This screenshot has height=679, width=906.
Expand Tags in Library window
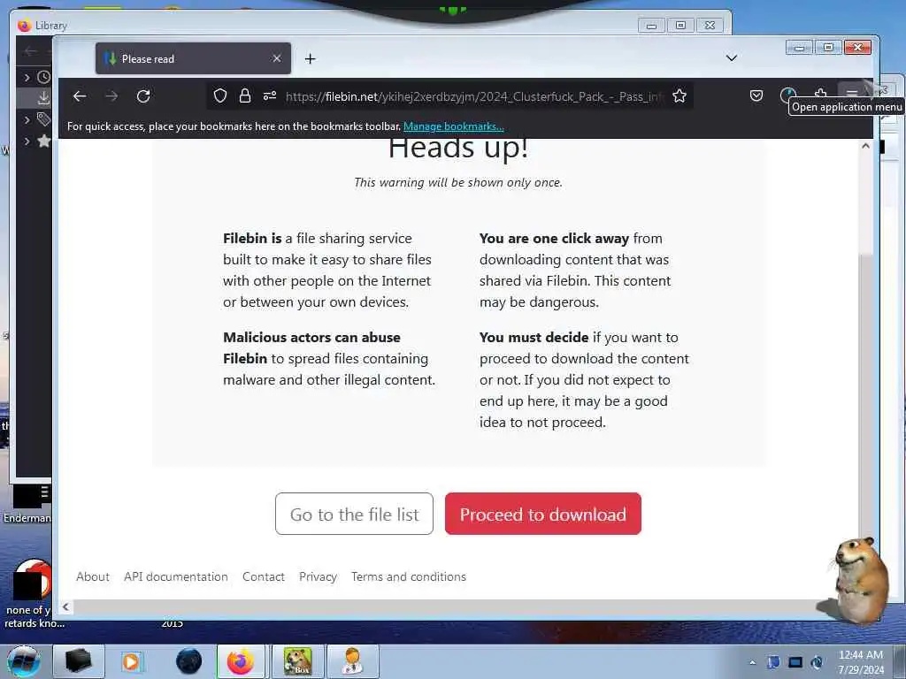[27, 119]
